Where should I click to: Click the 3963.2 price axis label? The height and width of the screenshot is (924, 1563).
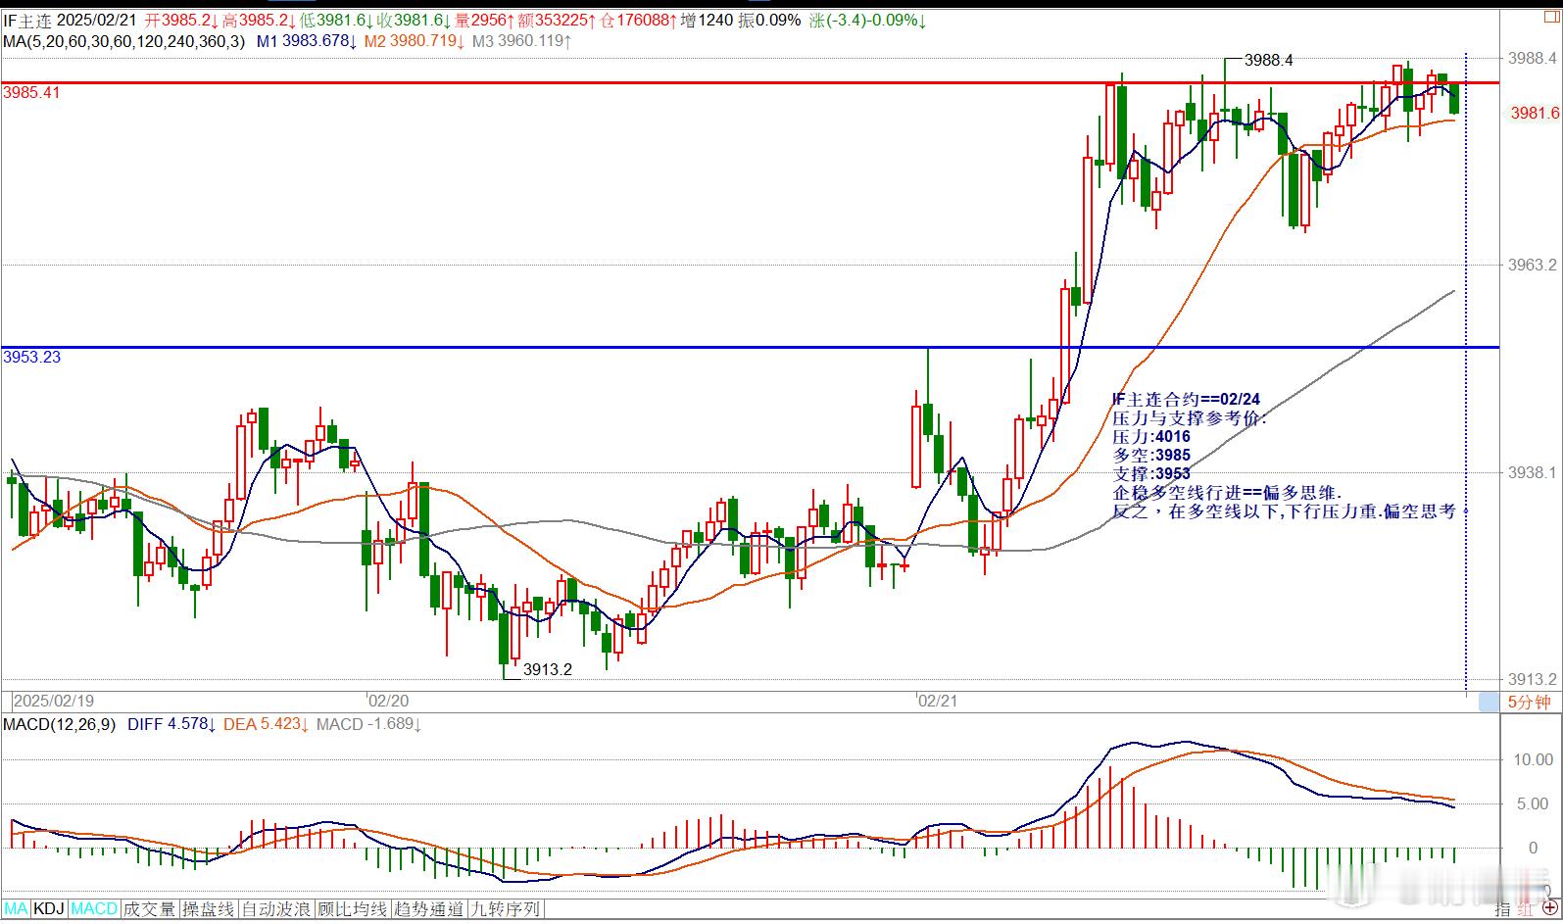pos(1533,265)
